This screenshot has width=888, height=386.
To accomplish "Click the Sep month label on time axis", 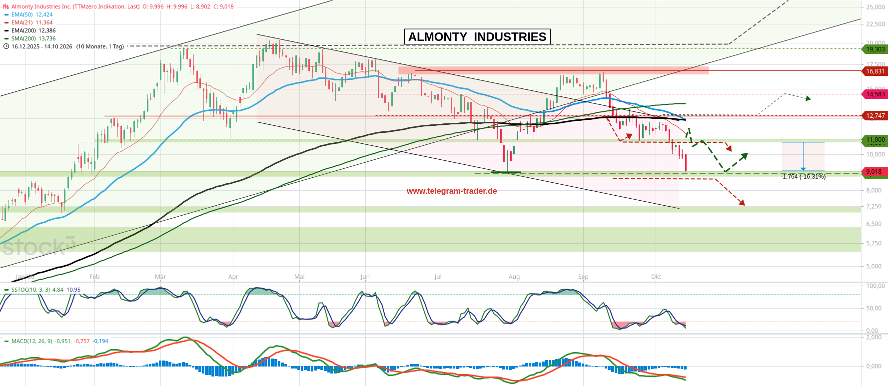I will [583, 277].
